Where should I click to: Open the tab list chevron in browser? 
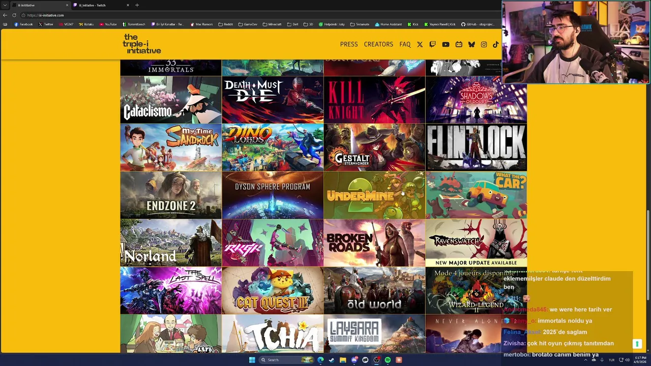(x=5, y=5)
